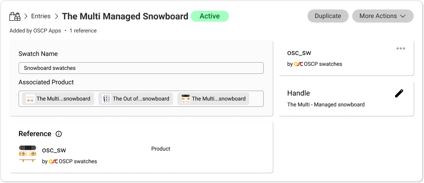424x183 pixels.
Task: Click the Out of snowboard product chip image
Action: pos(107,99)
